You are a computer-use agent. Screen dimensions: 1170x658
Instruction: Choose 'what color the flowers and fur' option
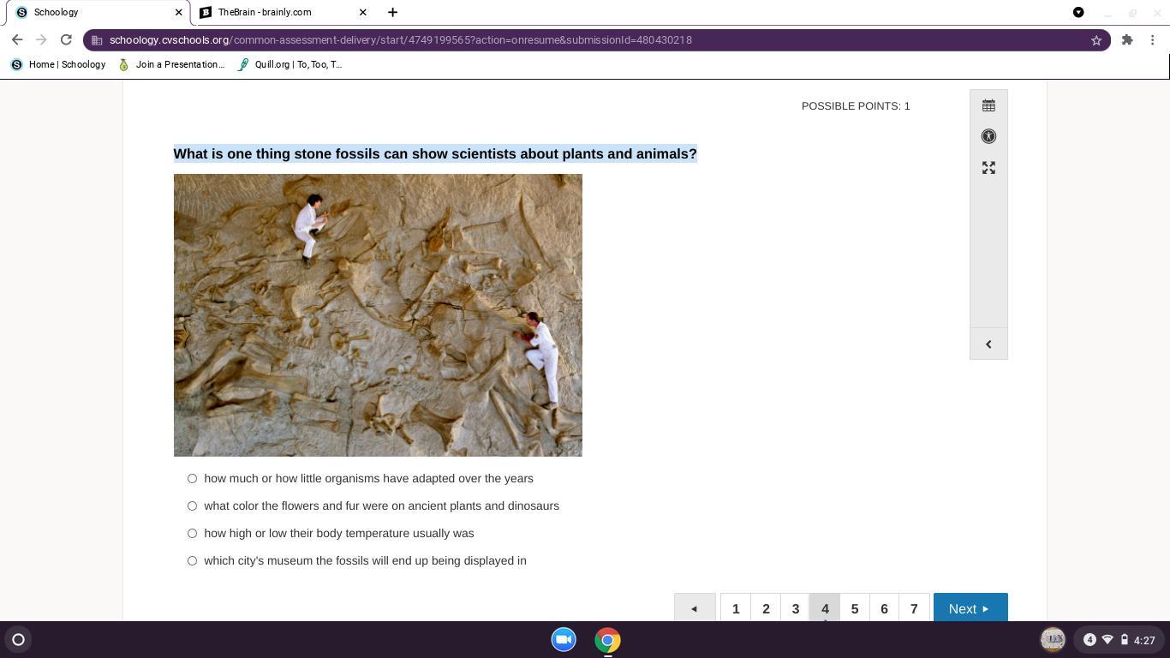(x=192, y=506)
